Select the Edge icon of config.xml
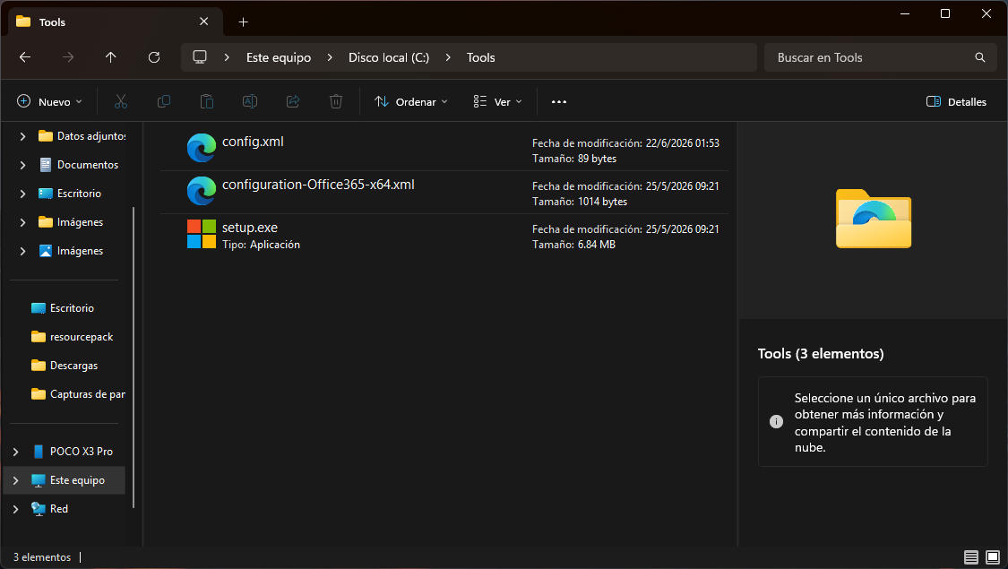1008x569 pixels. pos(202,148)
